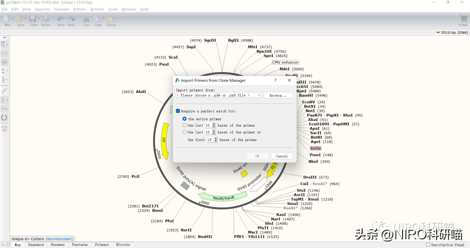Click the circular map view icon in sidebar
This screenshot has height=248, width=470.
[4, 117]
